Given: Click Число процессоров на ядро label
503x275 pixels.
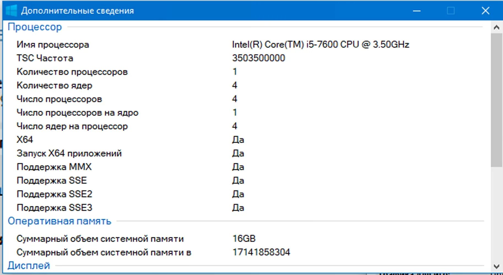Looking at the screenshot, I should coord(78,112).
